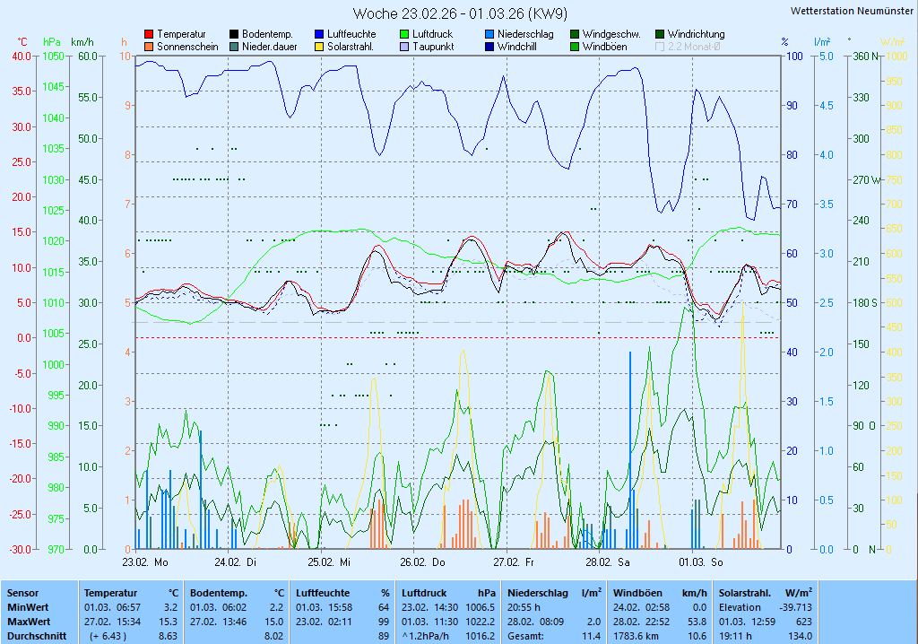Click the Wetterstation Neumünster title text
This screenshot has width=918, height=644.
[x=853, y=11]
